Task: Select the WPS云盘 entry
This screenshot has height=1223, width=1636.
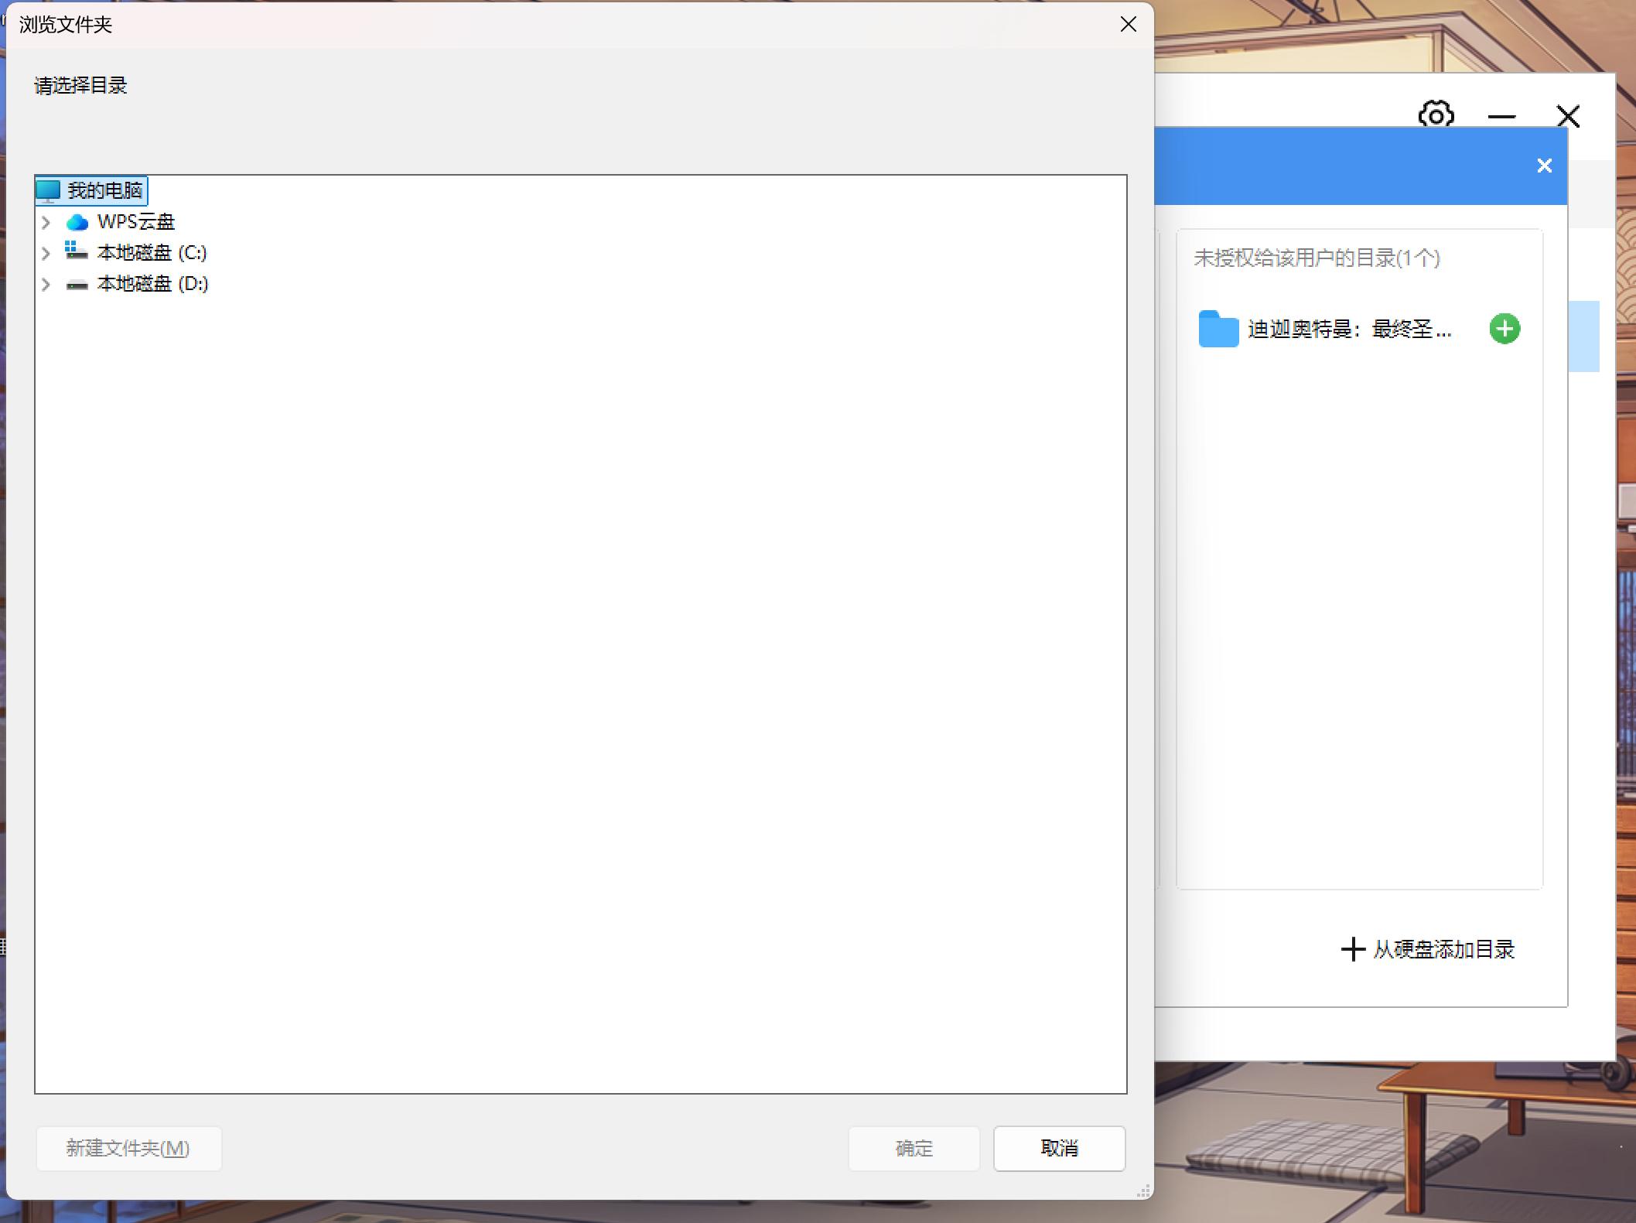Action: click(x=136, y=222)
